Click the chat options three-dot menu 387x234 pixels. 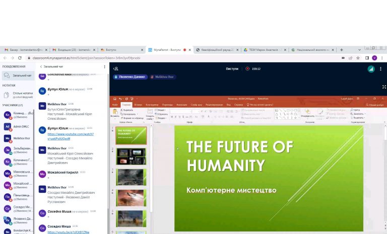click(x=105, y=66)
